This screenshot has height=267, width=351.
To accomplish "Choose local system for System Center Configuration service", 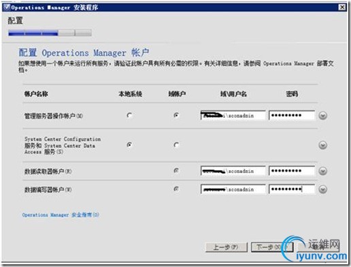I will pyautogui.click(x=129, y=144).
